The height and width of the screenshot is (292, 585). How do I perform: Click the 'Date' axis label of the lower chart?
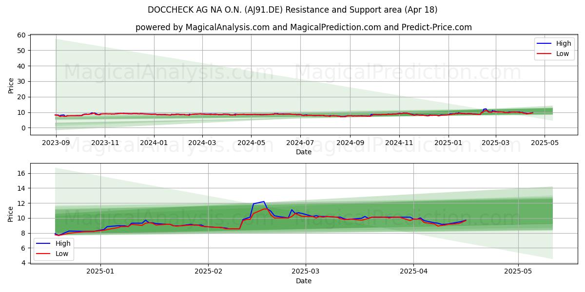pyautogui.click(x=304, y=281)
